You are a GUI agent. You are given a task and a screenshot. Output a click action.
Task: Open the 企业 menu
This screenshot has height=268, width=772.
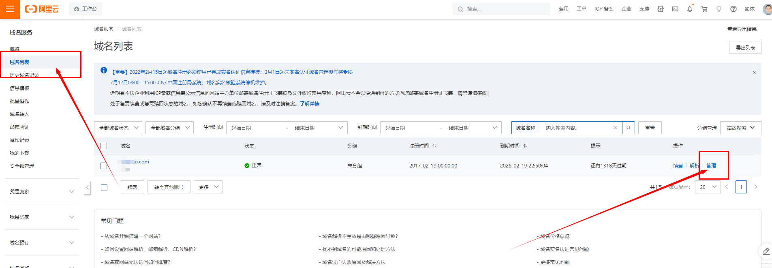pyautogui.click(x=627, y=9)
